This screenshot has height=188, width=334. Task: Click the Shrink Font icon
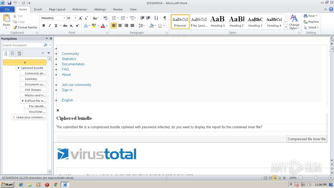[86, 18]
